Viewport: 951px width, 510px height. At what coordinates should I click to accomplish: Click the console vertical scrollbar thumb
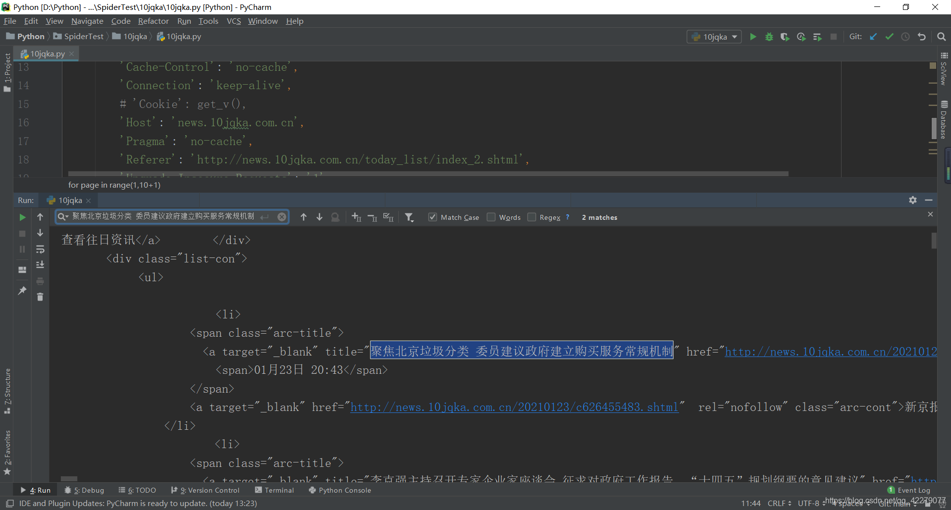tap(934, 241)
